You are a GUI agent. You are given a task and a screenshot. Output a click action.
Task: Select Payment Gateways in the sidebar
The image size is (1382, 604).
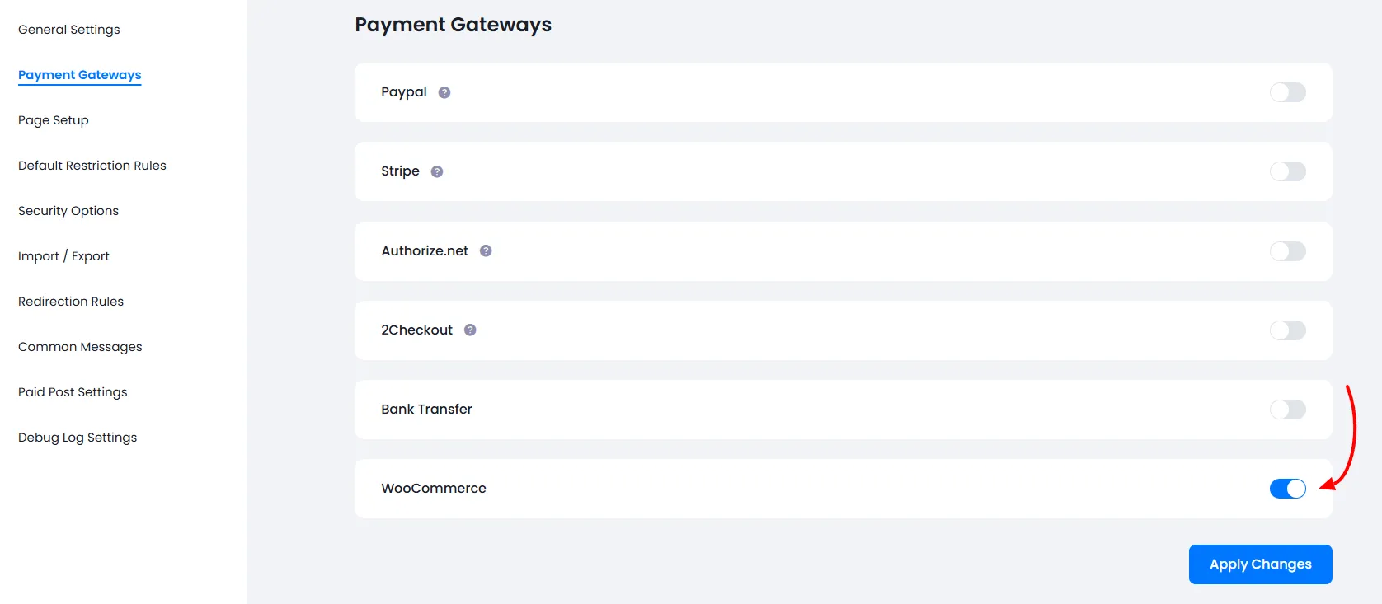click(x=79, y=74)
